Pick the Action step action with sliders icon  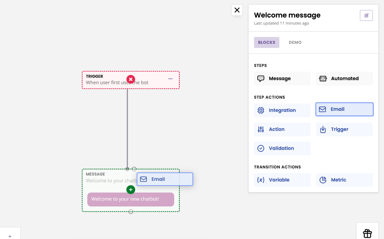[x=282, y=129]
